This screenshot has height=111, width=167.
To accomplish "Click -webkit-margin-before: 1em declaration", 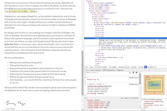I will tap(99, 102).
